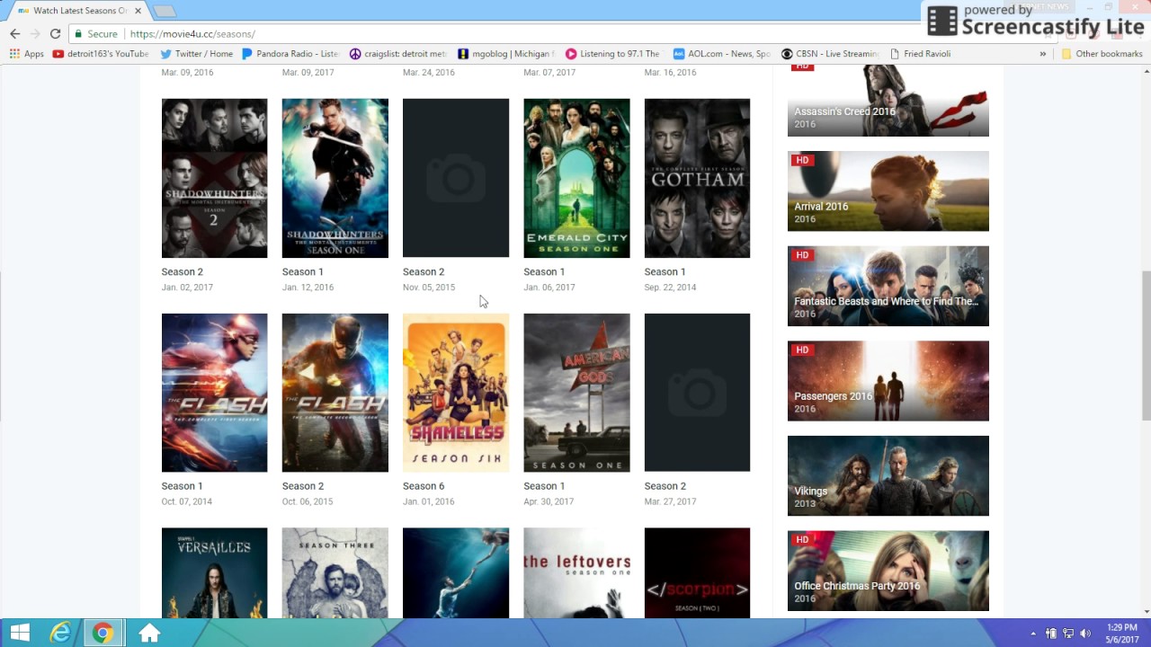Open Arrival 2016 sidebar card
This screenshot has width=1151, height=647.
pyautogui.click(x=888, y=191)
